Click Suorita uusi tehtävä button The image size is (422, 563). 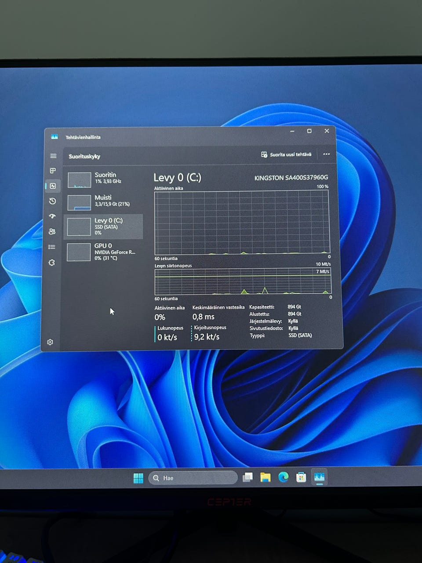tap(286, 154)
